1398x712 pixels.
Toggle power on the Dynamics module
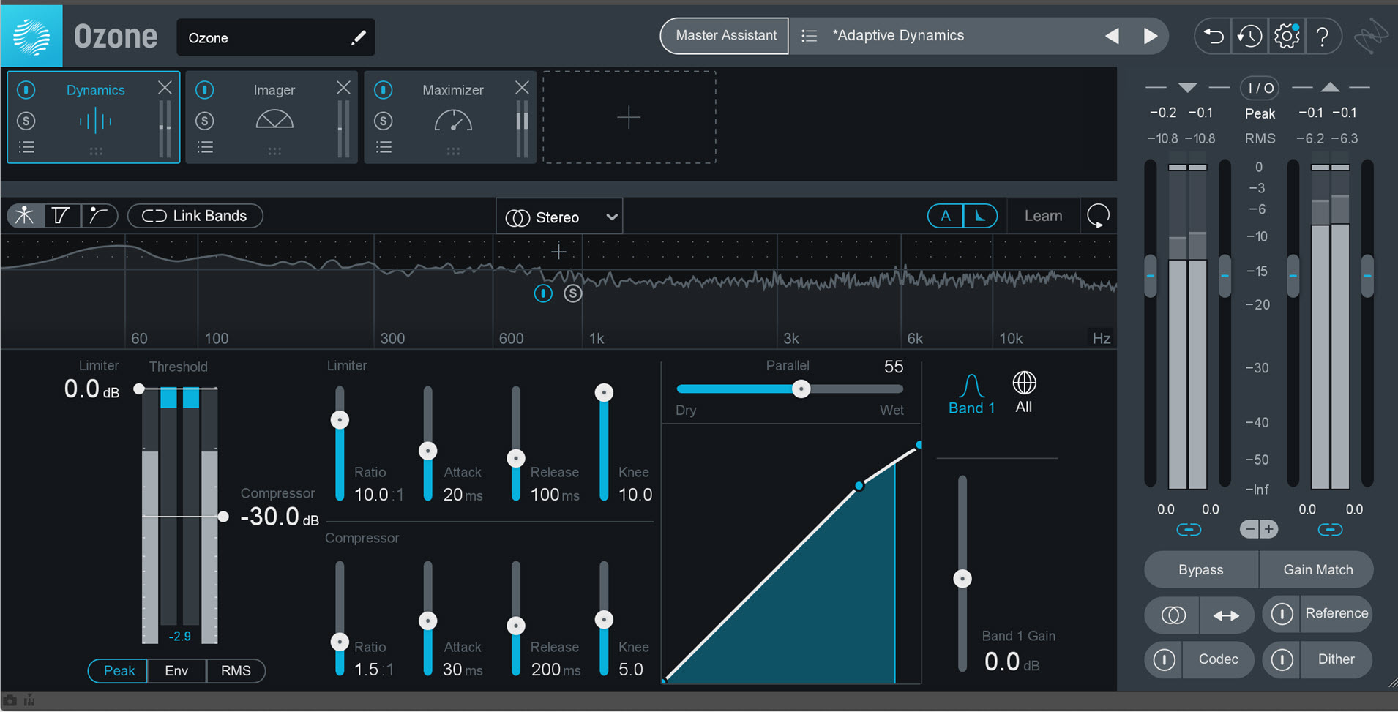pyautogui.click(x=26, y=90)
